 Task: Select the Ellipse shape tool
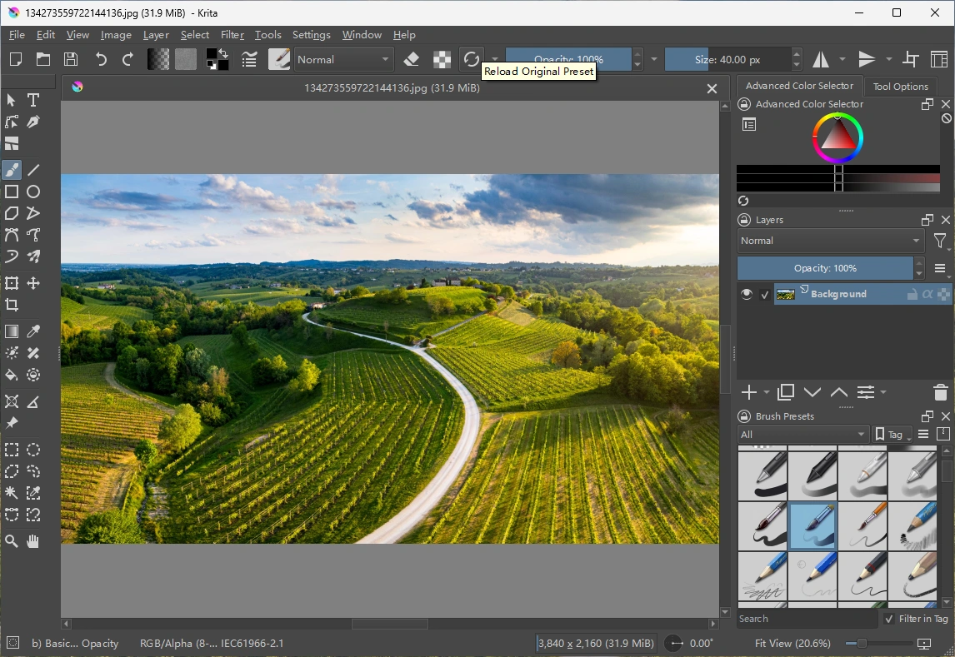pyautogui.click(x=33, y=192)
